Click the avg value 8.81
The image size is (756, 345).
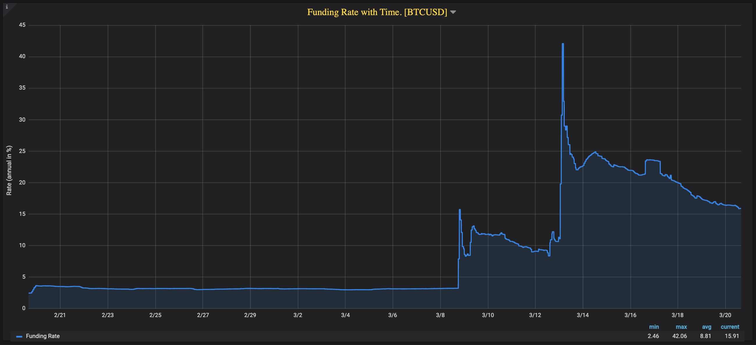pyautogui.click(x=705, y=336)
